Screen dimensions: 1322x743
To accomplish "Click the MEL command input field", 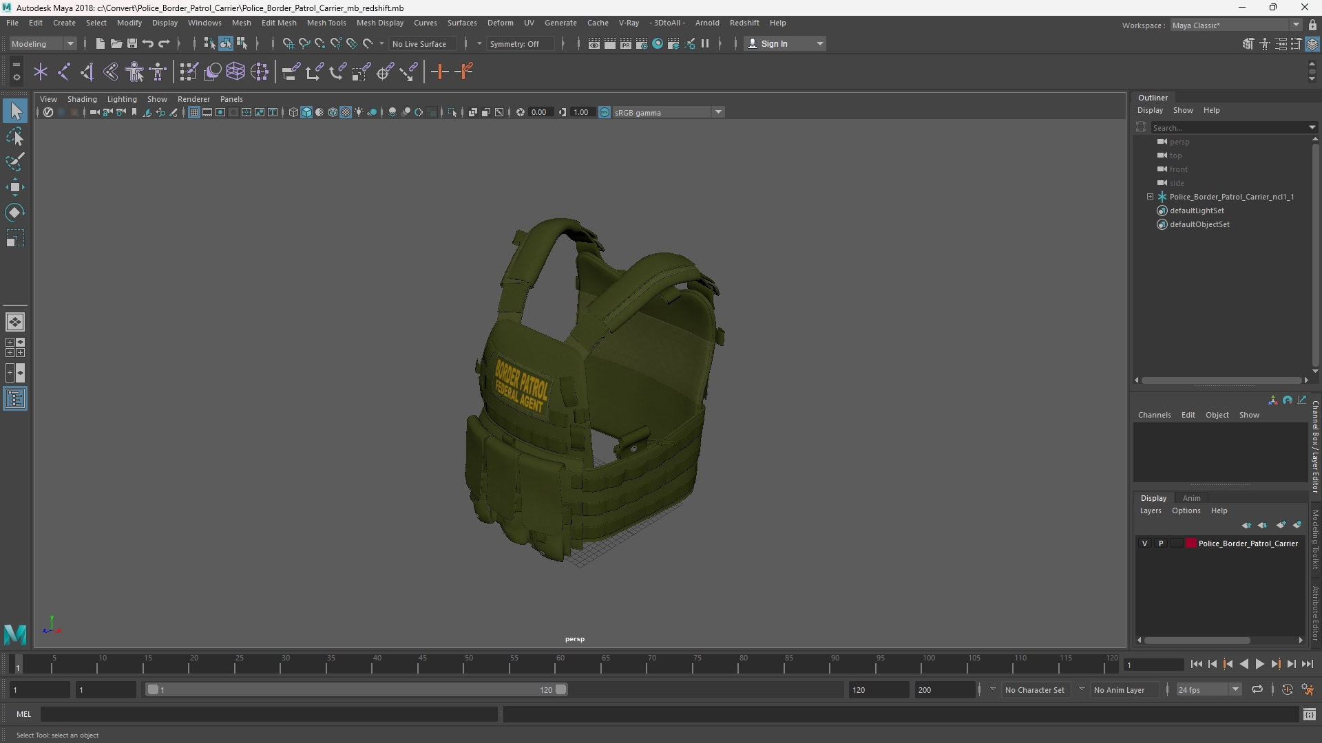I will point(269,715).
